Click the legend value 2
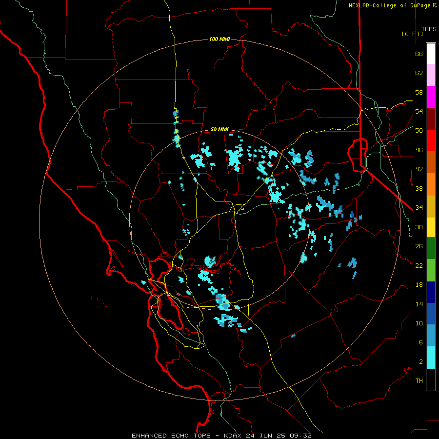The image size is (439, 439). 421,361
